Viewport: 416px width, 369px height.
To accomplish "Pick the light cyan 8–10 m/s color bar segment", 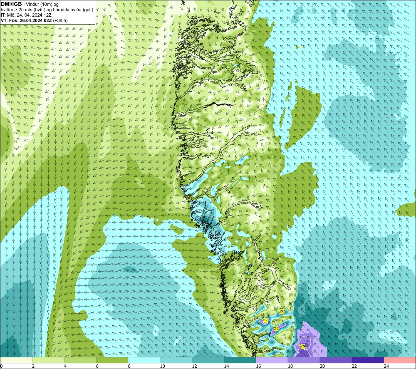I will [144, 360].
